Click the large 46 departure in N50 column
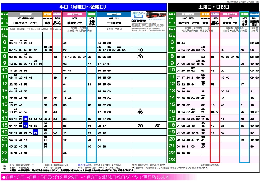This screenshot has width=260, height=181. [140, 112]
